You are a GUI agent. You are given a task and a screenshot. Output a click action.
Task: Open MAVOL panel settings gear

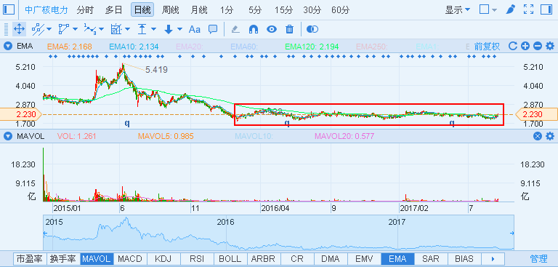tap(550, 136)
